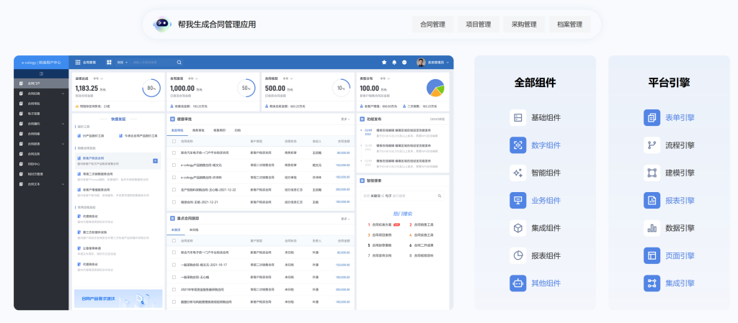
Task: Select the 数据引擎 bar chart icon
Action: [652, 228]
